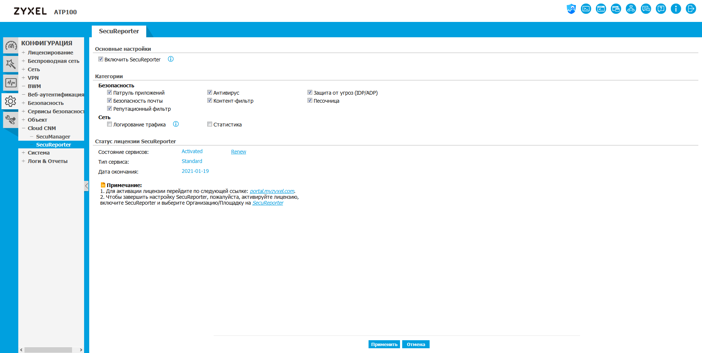
Task: Open the CLI window icon with angle bracket
Action: 601,9
